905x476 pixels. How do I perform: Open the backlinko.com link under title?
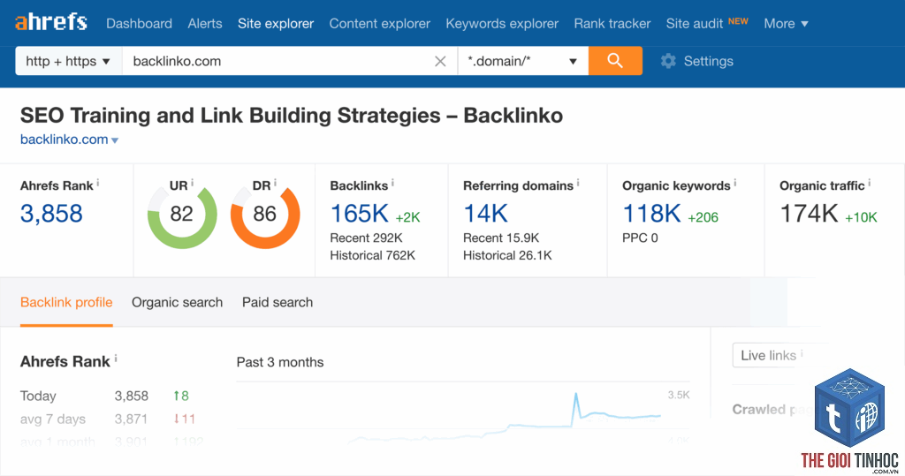pos(64,140)
